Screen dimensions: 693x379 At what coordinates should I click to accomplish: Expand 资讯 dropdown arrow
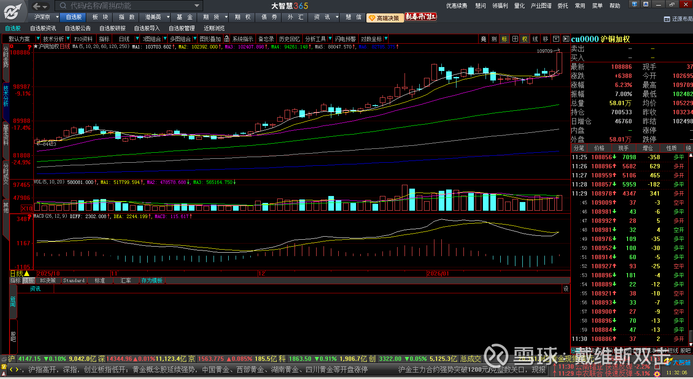pos(337,17)
